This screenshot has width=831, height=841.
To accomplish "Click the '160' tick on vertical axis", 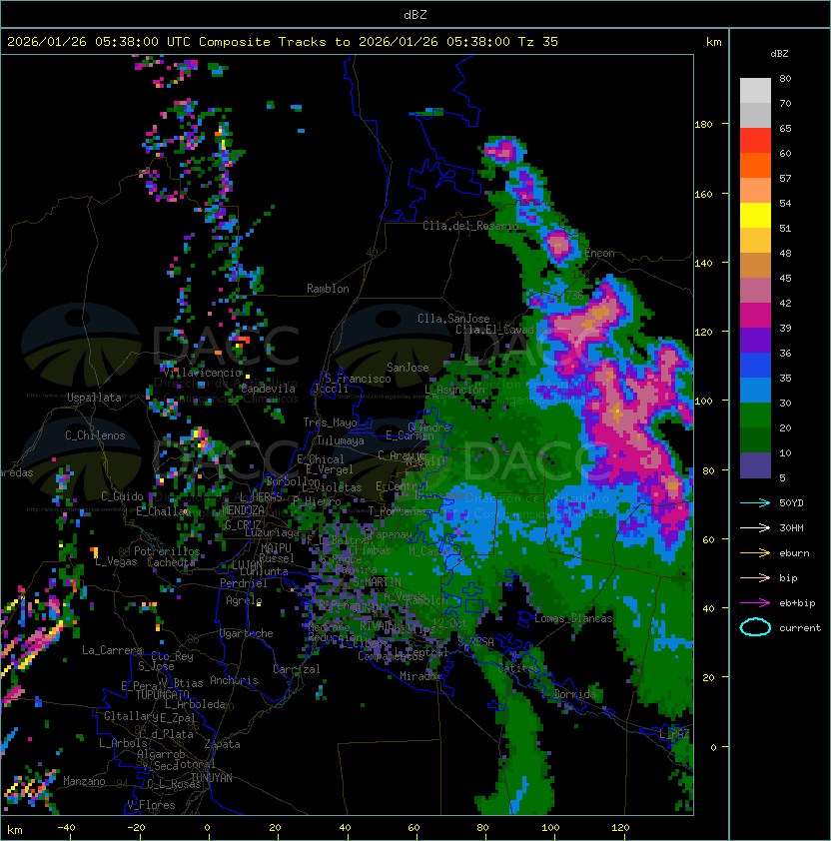I will (703, 194).
